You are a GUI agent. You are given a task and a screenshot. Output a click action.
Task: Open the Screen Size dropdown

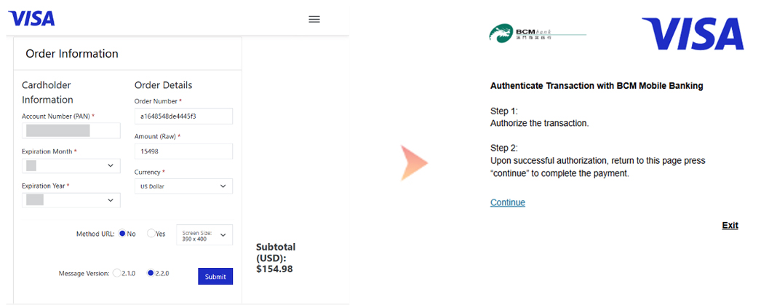[x=204, y=234]
